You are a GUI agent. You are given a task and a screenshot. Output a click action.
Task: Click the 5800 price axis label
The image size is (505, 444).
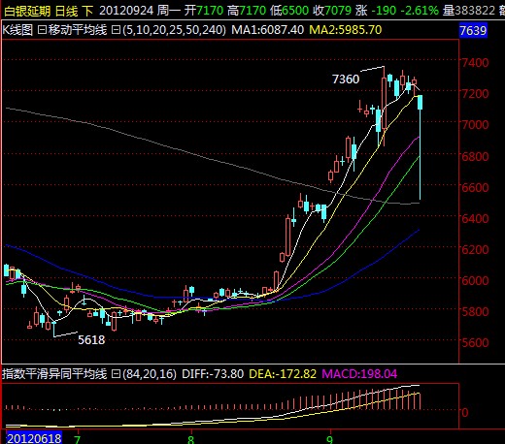click(x=475, y=312)
